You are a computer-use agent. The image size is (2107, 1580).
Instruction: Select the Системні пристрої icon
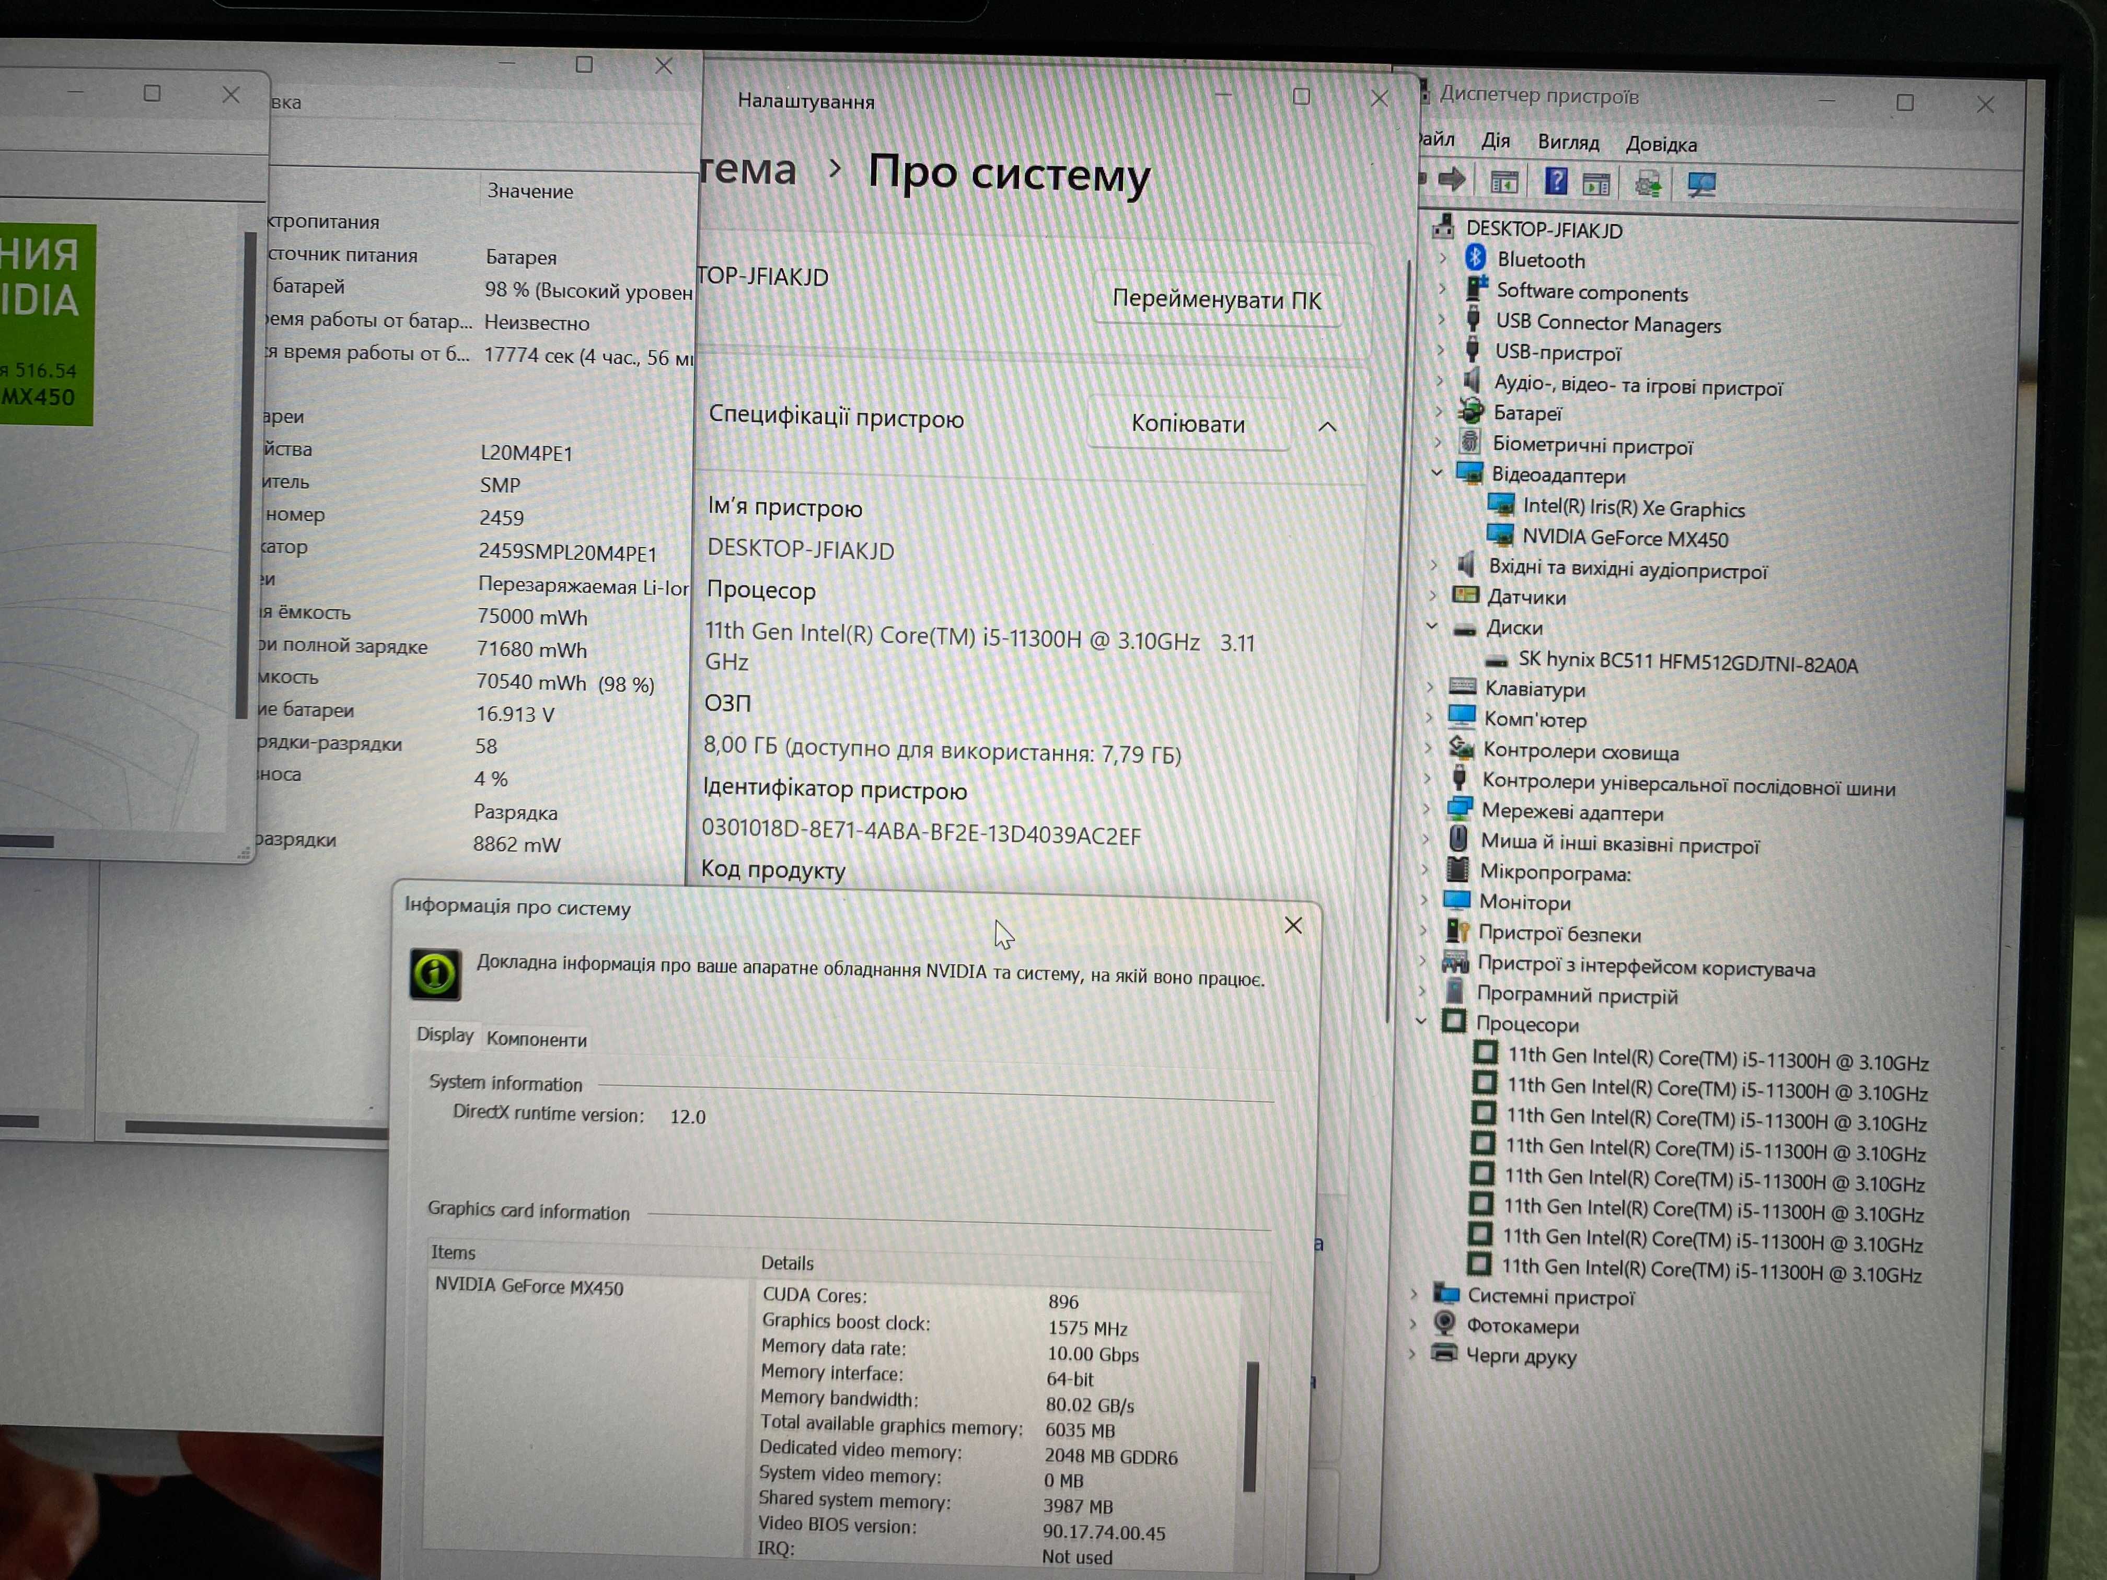[x=1447, y=1294]
